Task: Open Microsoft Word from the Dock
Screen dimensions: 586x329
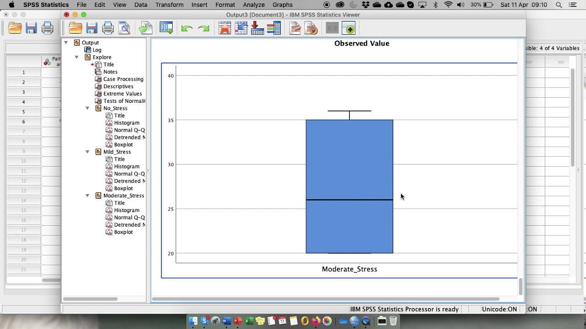Action: (226, 321)
